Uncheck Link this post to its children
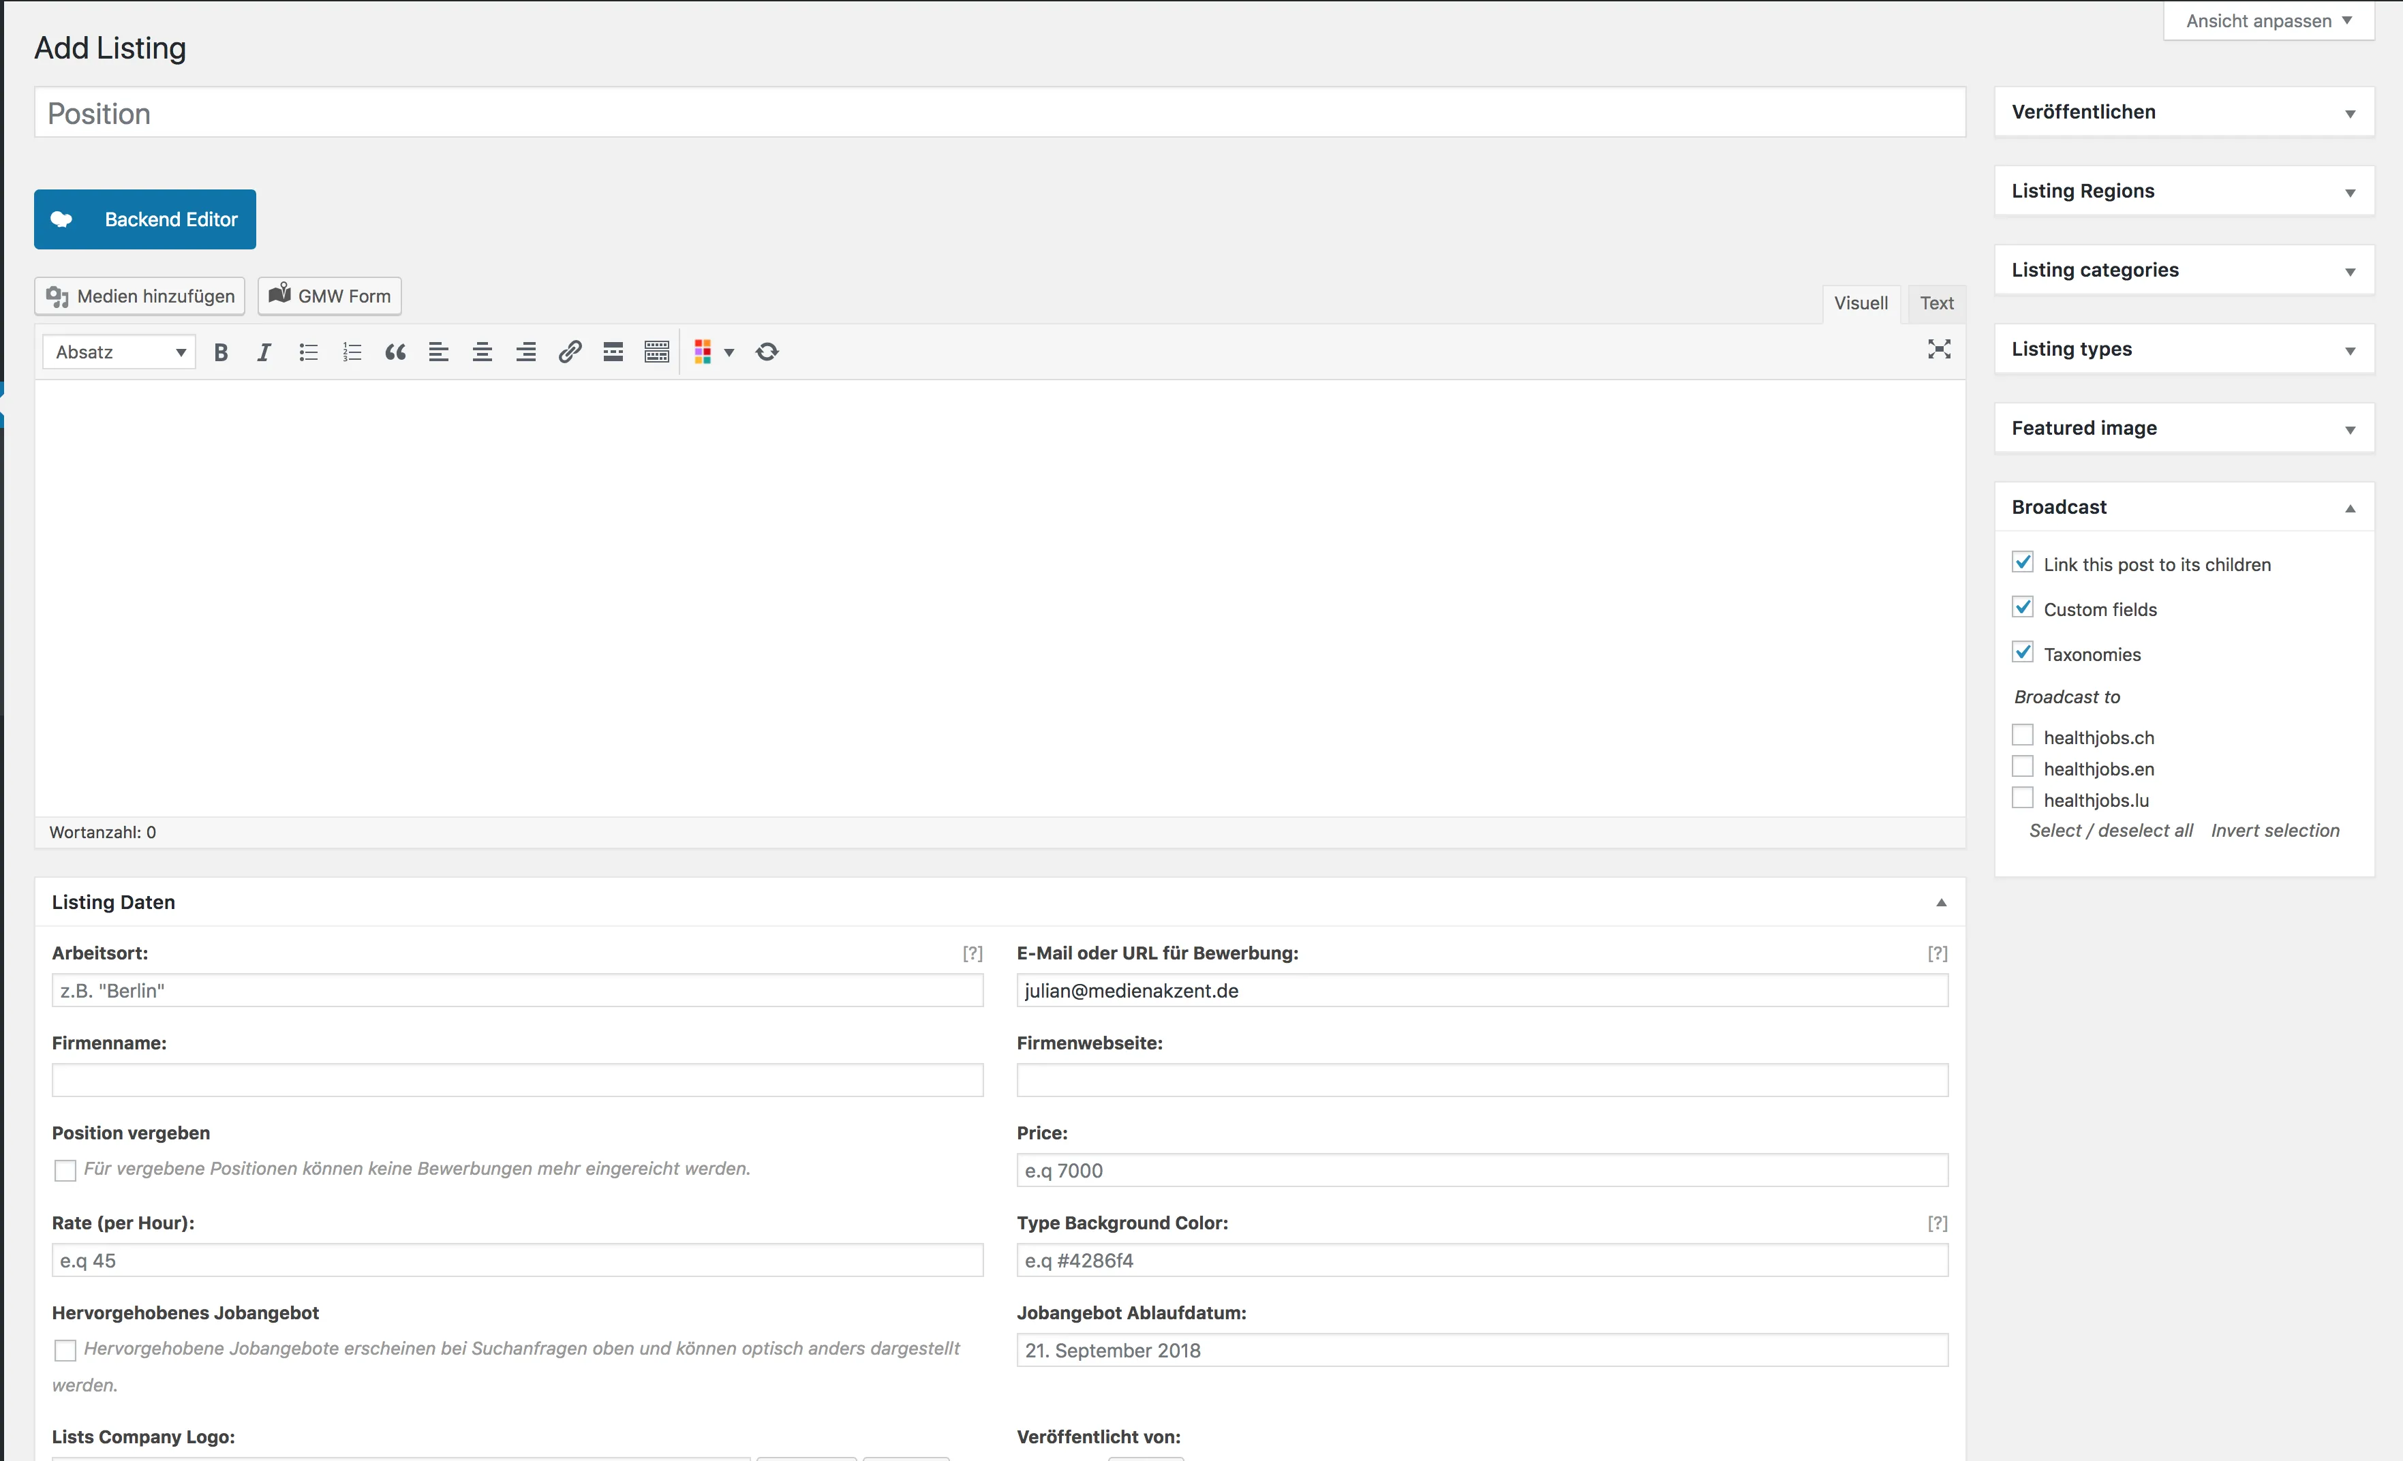Viewport: 2403px width, 1461px height. point(2023,563)
